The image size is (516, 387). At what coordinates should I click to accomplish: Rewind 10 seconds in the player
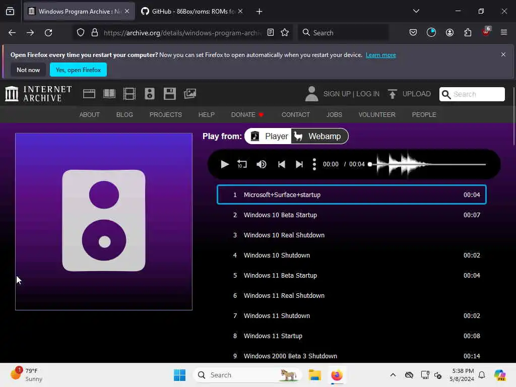point(242,164)
